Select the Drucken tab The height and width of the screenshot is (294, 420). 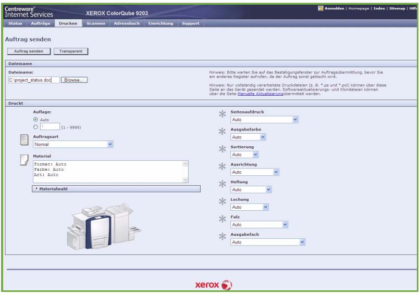(x=68, y=23)
